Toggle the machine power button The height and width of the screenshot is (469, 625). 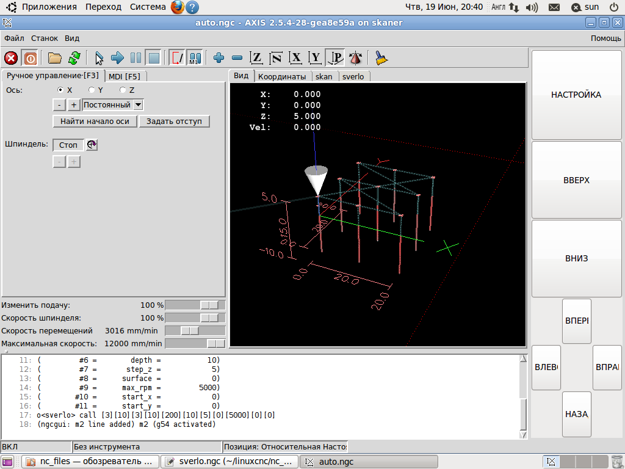coord(29,58)
